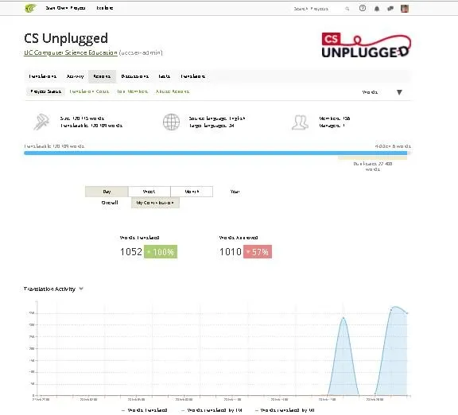This screenshot has width=458, height=415.
Task: Click the project size tools icon
Action: point(41,122)
